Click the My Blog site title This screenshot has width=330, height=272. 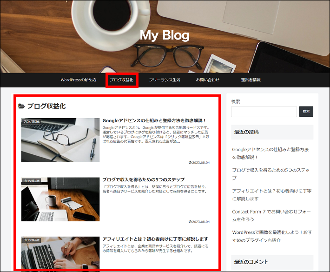pos(165,35)
